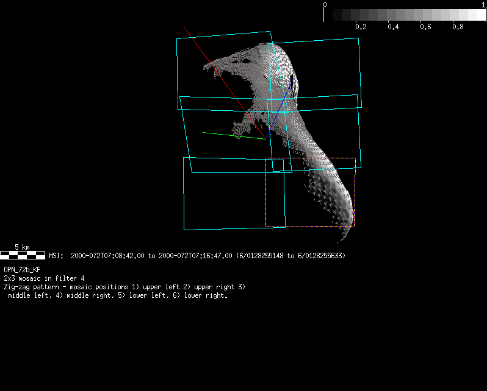
Task: Click the bottom edge of lower-left cyan frame
Action: (234, 229)
